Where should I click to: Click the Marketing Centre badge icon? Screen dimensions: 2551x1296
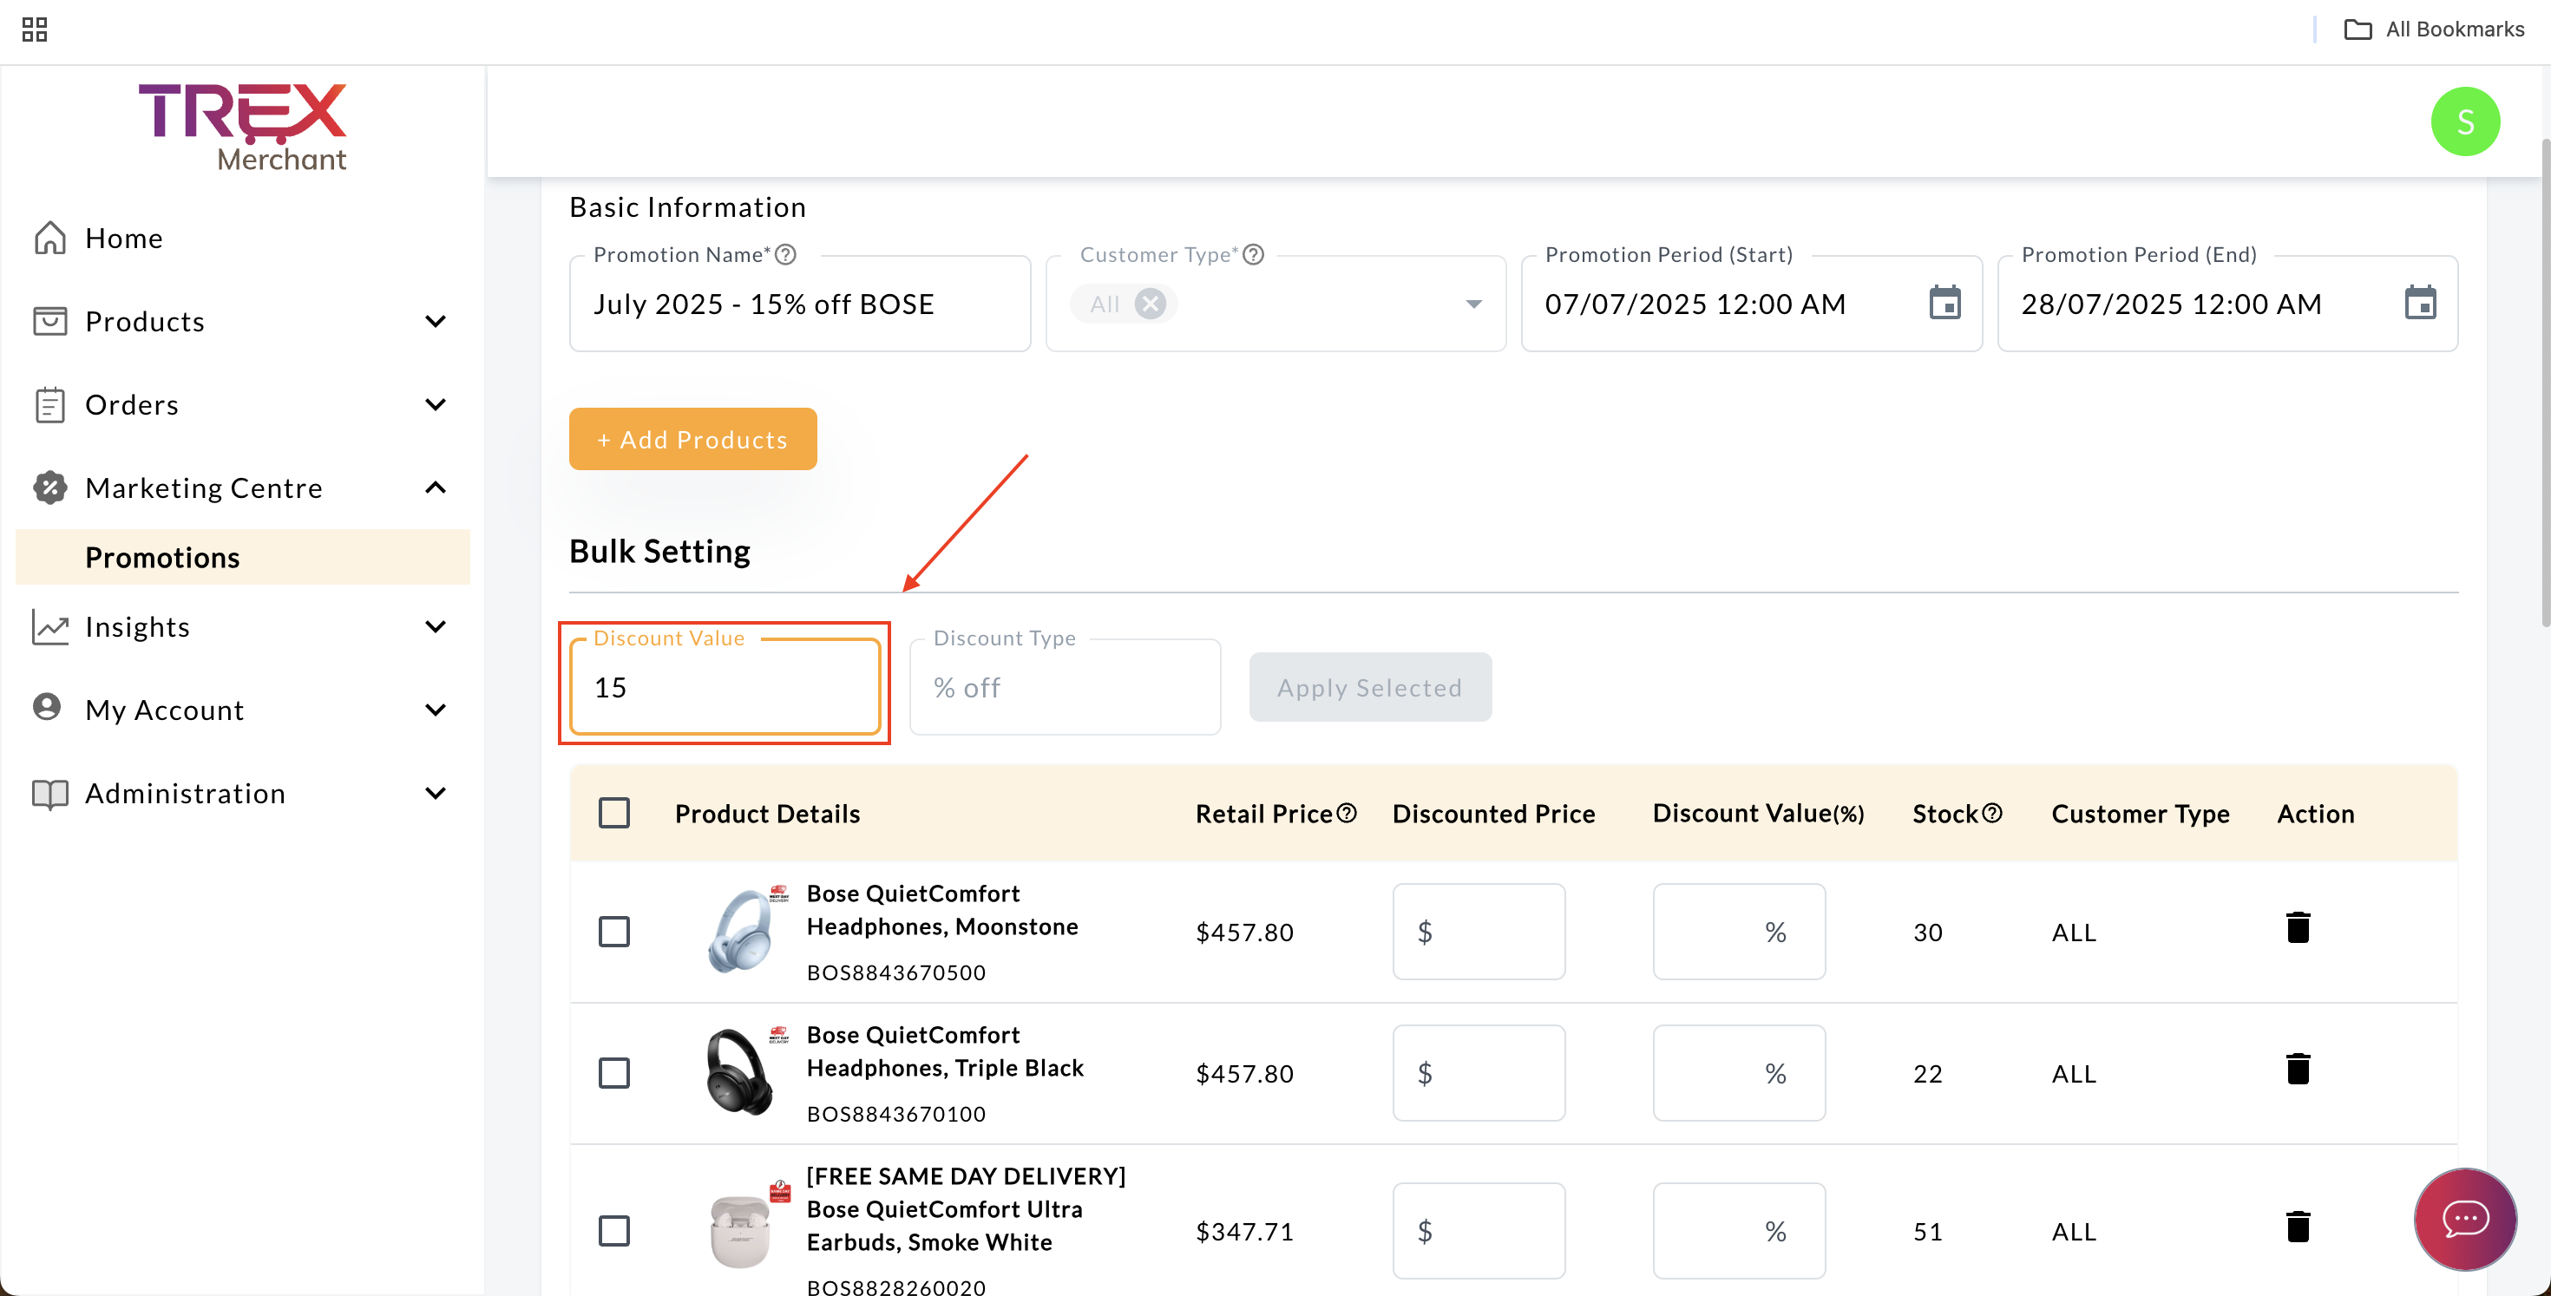click(49, 488)
